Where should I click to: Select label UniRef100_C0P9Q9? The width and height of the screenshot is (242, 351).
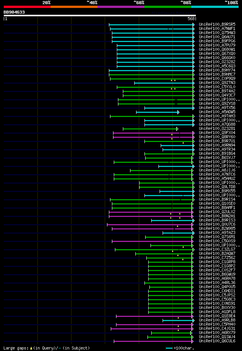(217, 79)
